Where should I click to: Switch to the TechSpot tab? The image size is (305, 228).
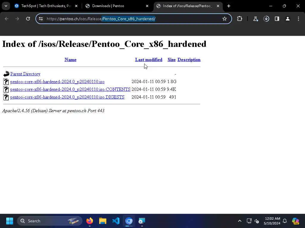point(46,6)
